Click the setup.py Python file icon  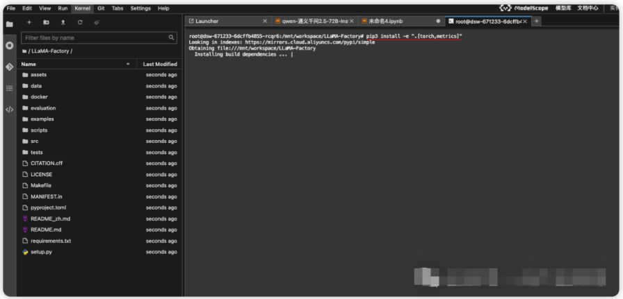26,252
